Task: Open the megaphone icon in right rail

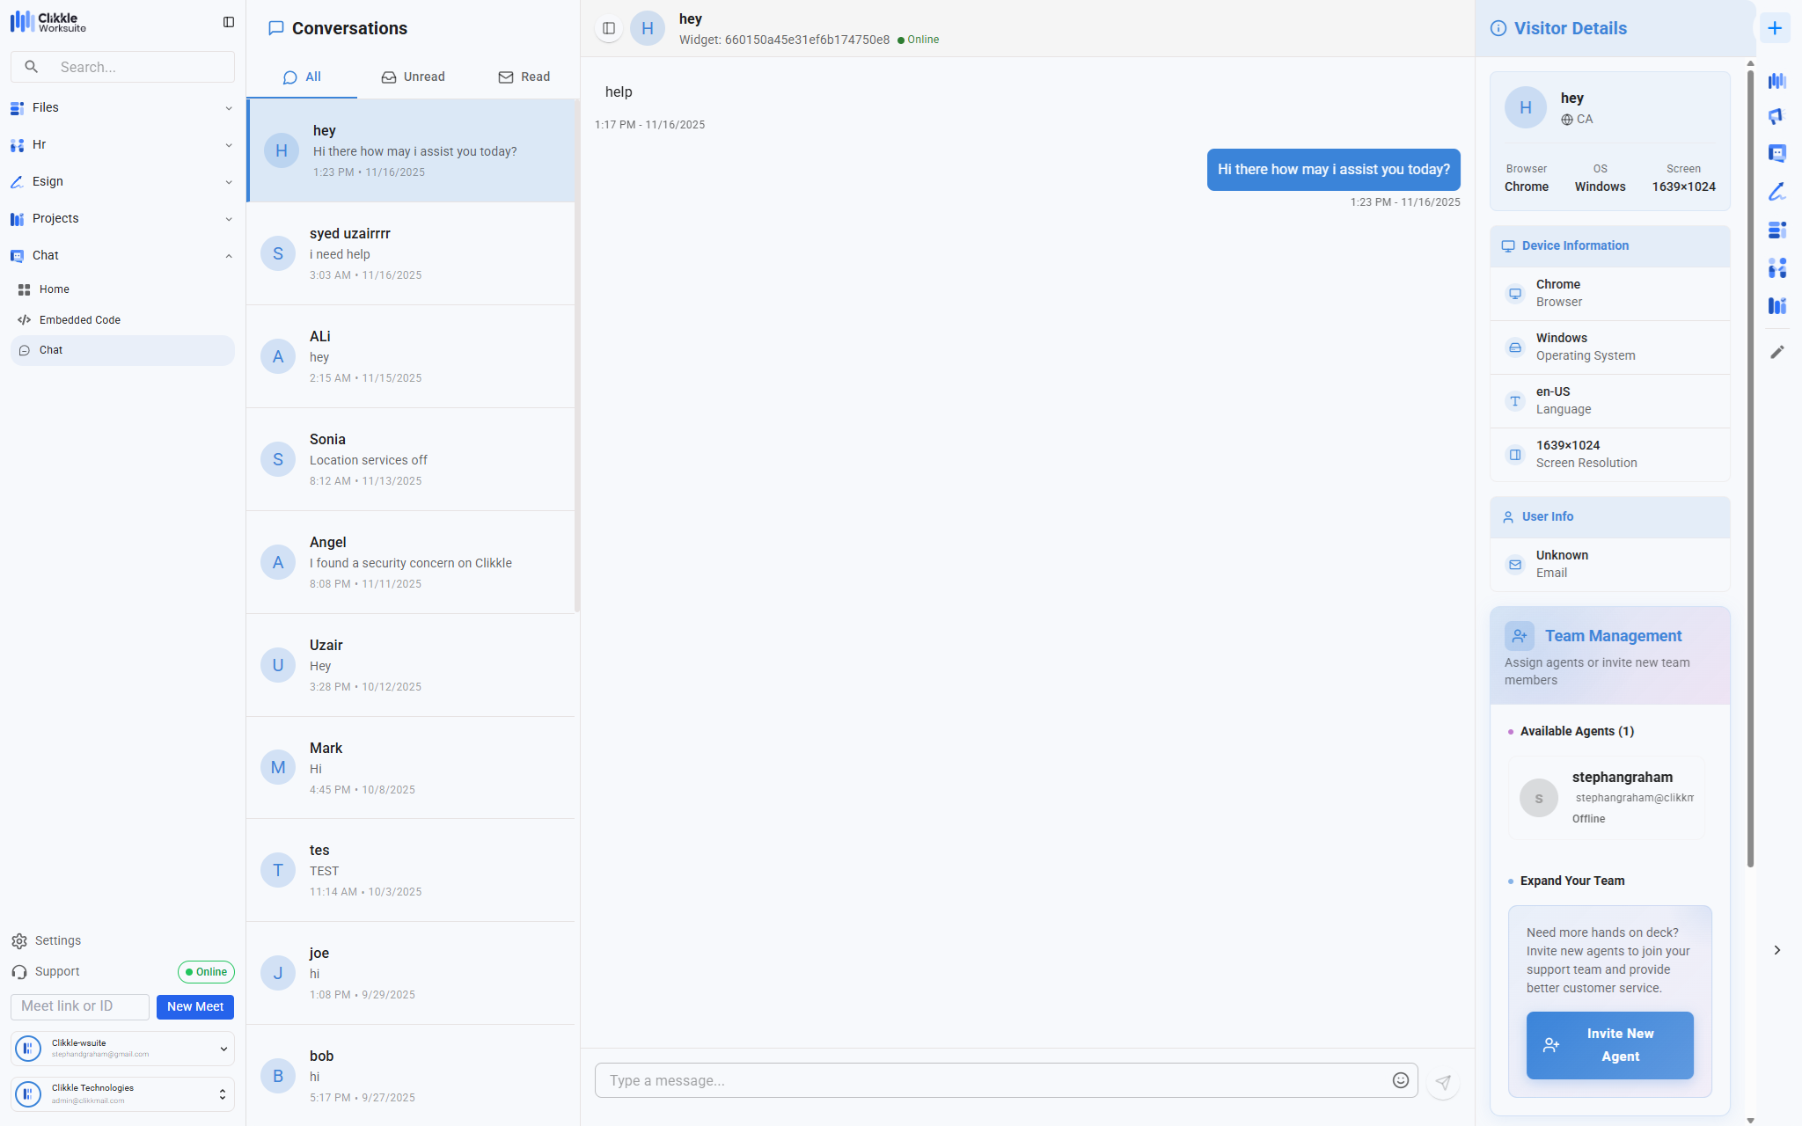Action: tap(1776, 117)
